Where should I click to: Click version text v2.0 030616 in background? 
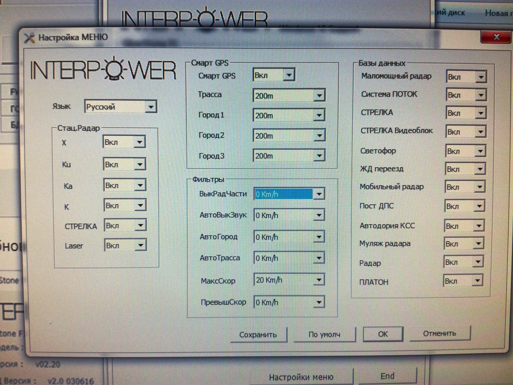coord(71,381)
